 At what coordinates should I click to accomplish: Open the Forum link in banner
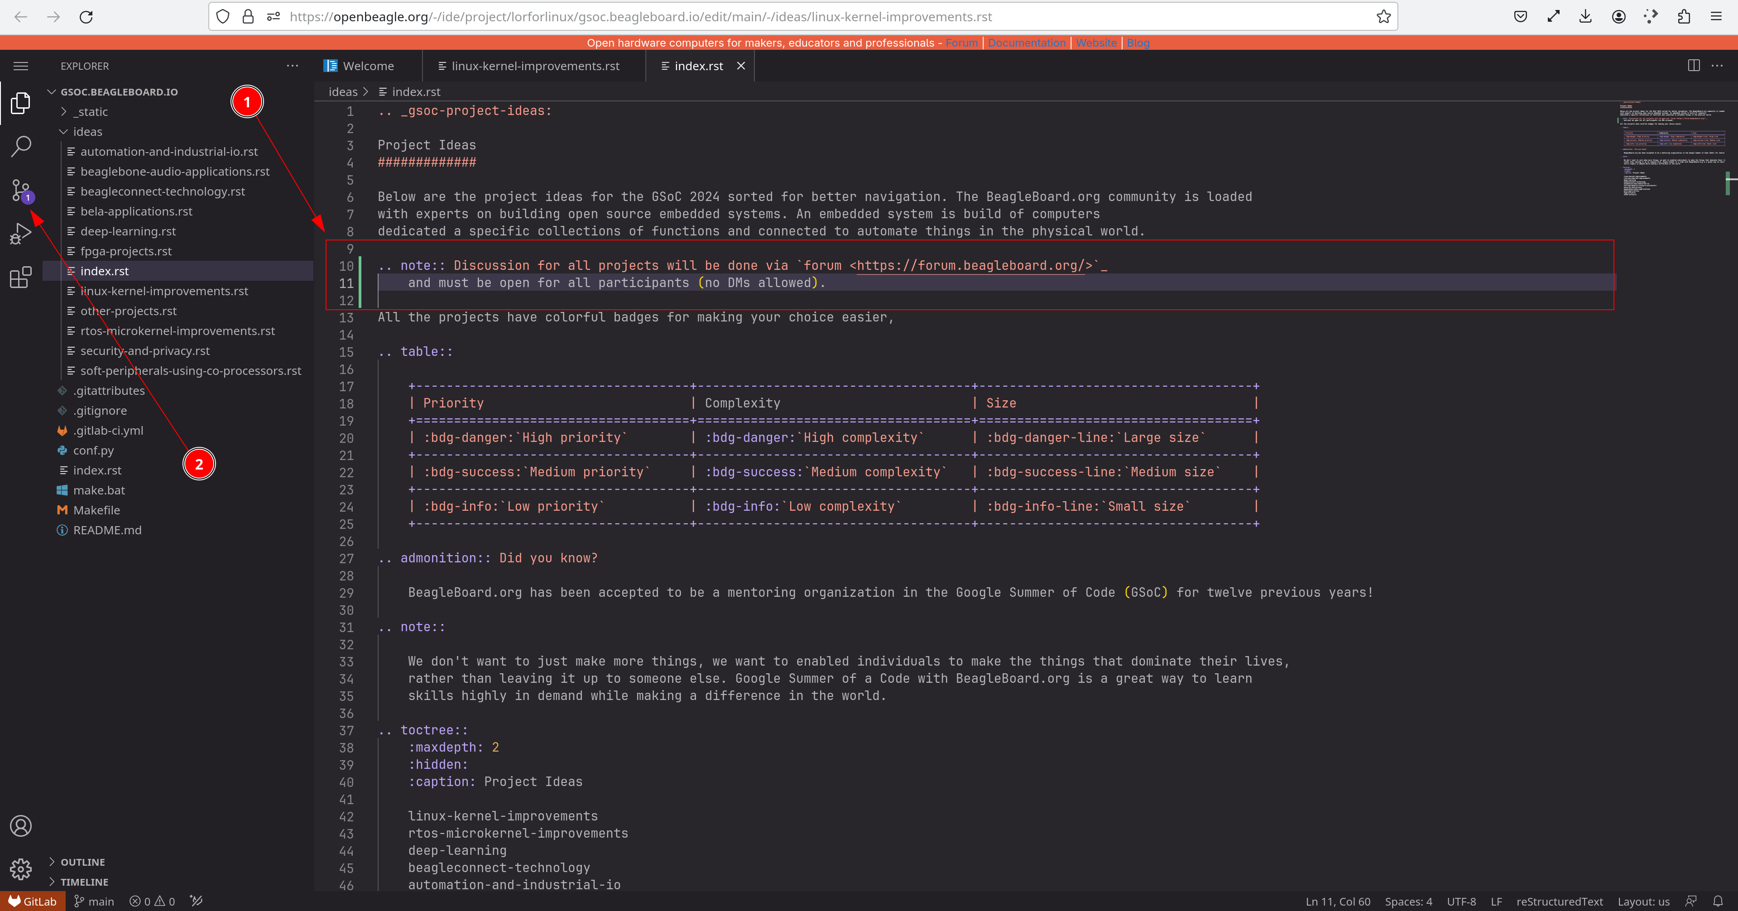pyautogui.click(x=961, y=43)
